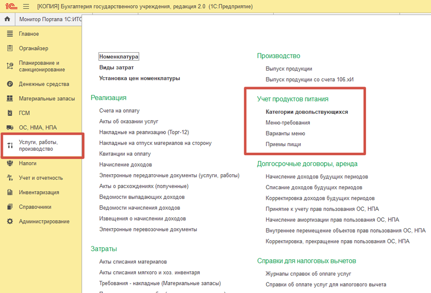
Task: Click the 1C logo icon
Action: [11, 6]
